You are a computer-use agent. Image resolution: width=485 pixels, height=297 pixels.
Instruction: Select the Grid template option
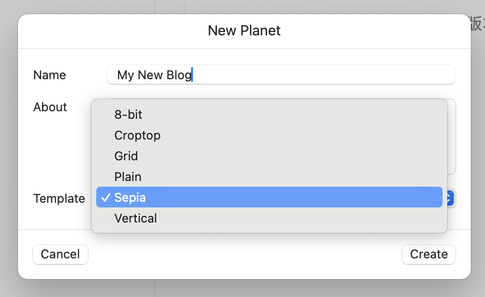tap(126, 156)
